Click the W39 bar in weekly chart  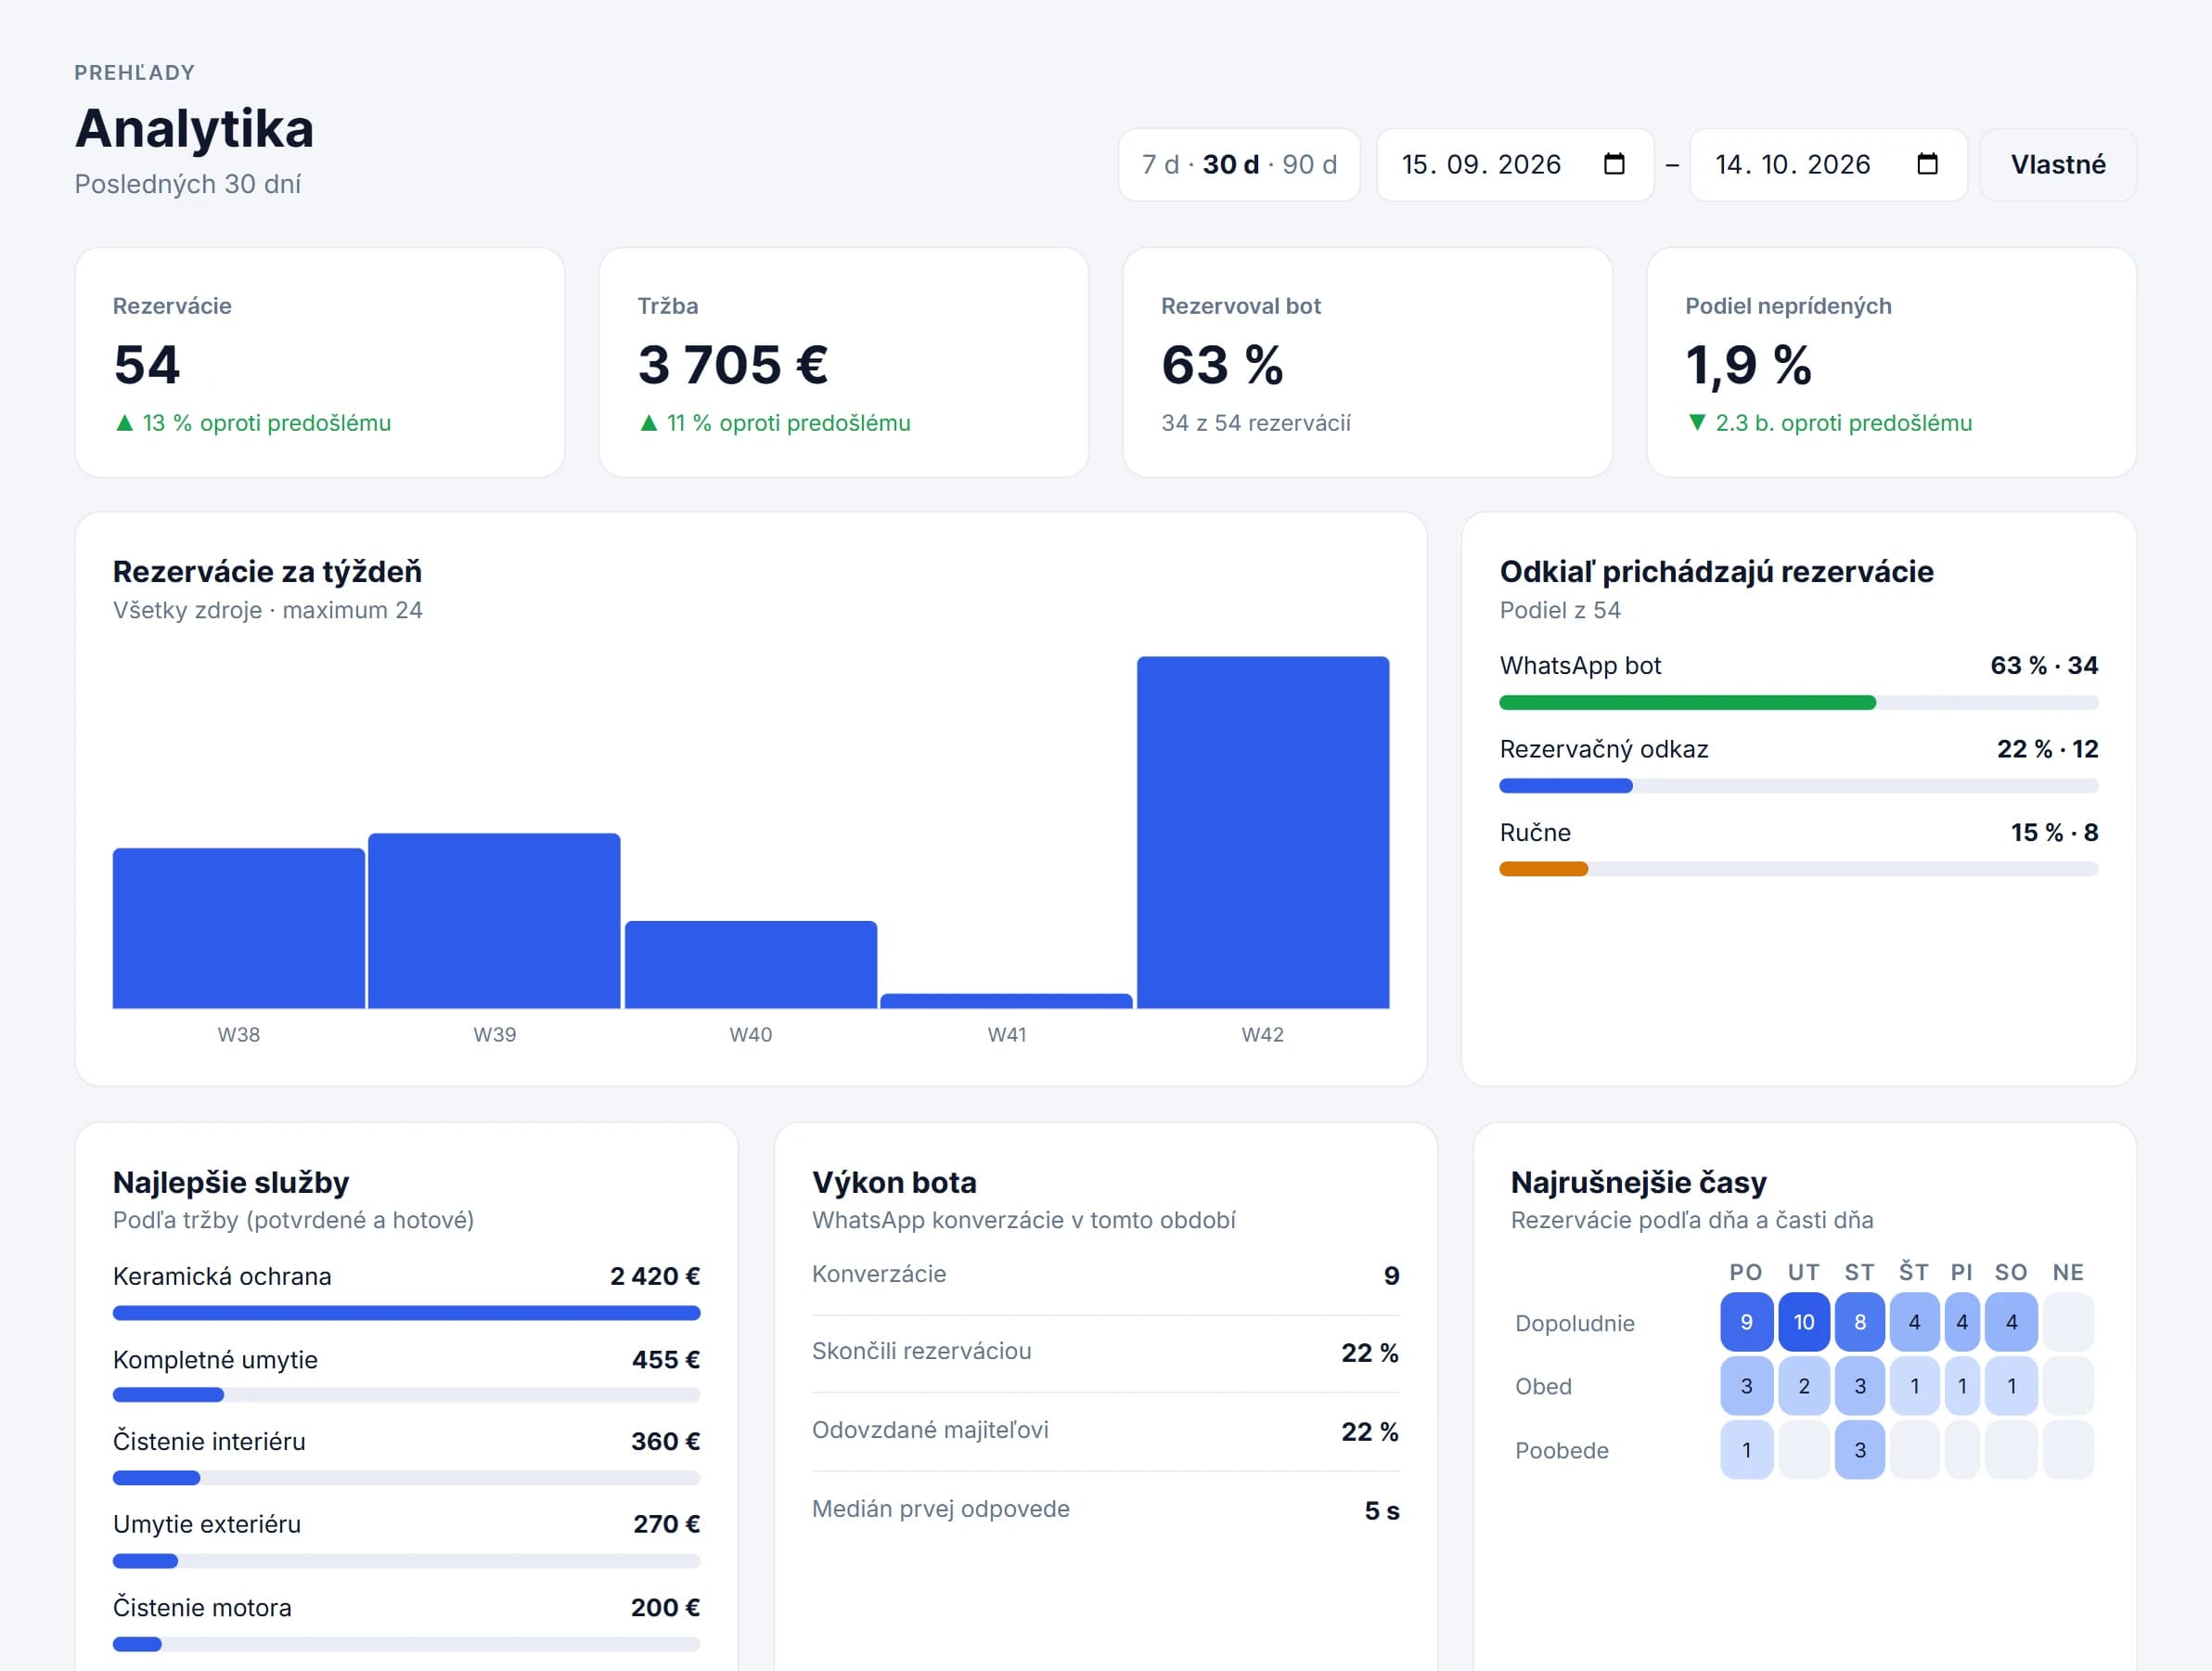click(494, 921)
